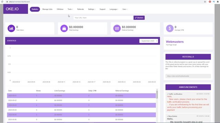Click the Date column header

click(10, 91)
